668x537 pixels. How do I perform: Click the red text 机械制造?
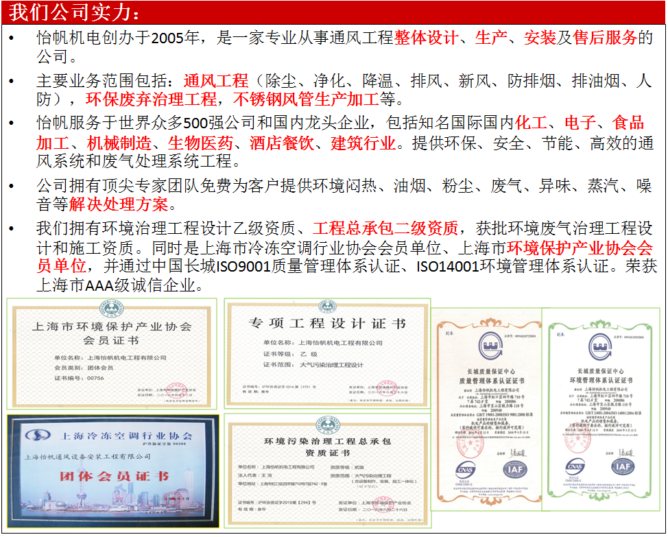119,143
